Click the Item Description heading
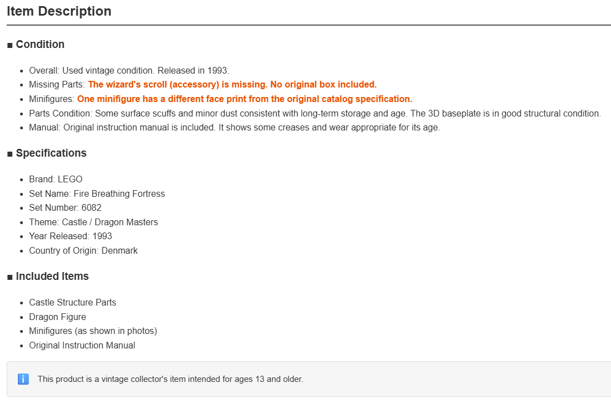 point(59,11)
